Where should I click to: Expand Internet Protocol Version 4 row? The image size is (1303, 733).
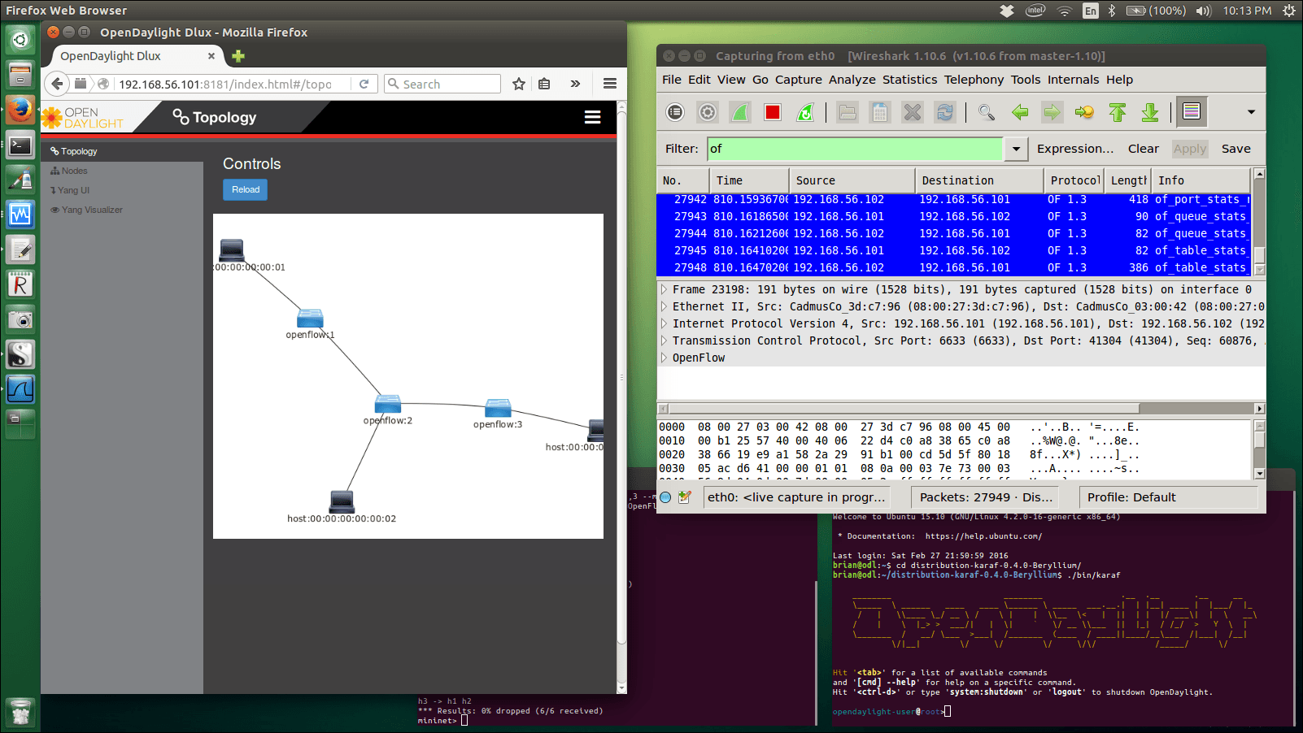(x=664, y=323)
